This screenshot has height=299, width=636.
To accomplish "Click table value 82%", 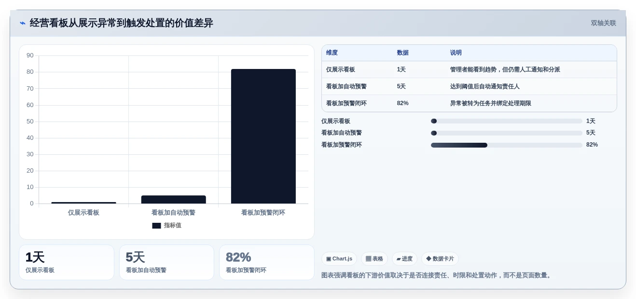I will pos(403,103).
